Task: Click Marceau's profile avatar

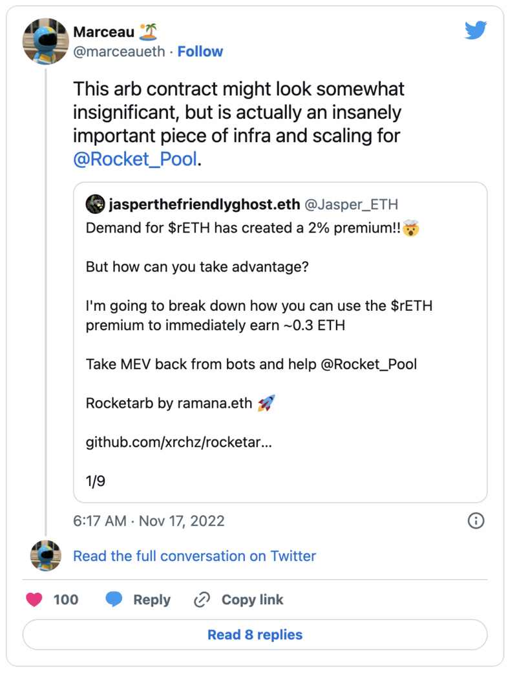Action: (x=46, y=42)
